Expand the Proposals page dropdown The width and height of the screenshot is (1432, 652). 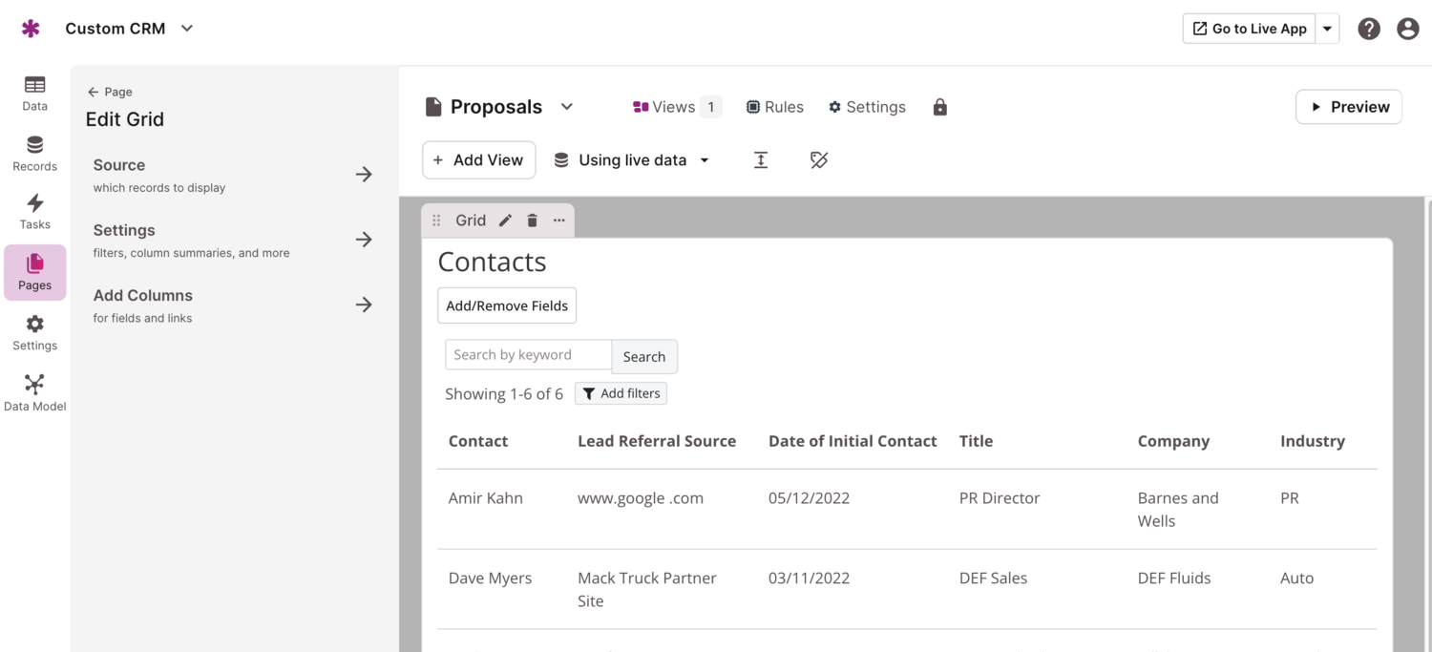coord(566,107)
